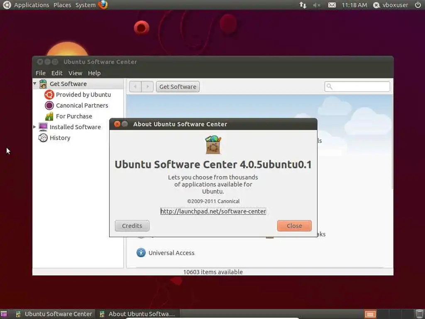Select Canonical Partners in sidebar
The width and height of the screenshot is (425, 319).
pos(82,106)
